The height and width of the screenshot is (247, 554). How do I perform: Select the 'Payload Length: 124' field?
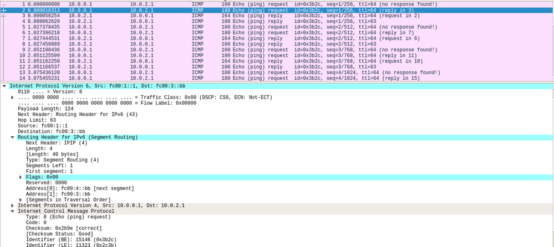click(45, 109)
